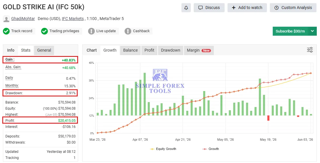
Task: Click the Custom Analysis clock icon
Action: (276, 8)
